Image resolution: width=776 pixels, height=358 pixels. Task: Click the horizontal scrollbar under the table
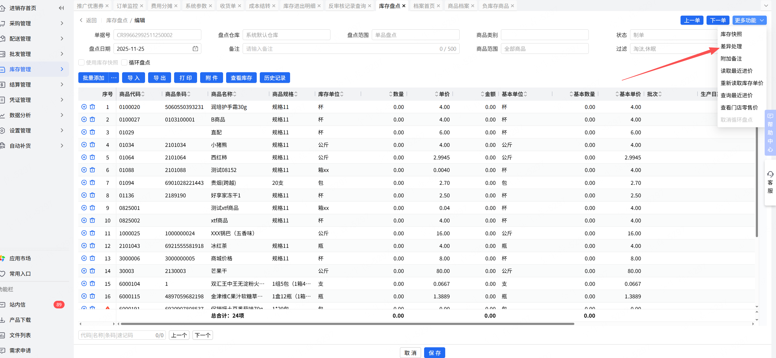[347, 324]
